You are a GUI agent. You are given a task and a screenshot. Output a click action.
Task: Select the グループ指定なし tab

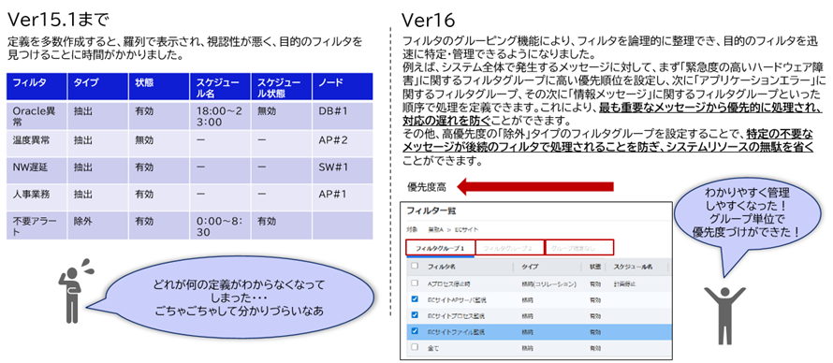point(579,248)
